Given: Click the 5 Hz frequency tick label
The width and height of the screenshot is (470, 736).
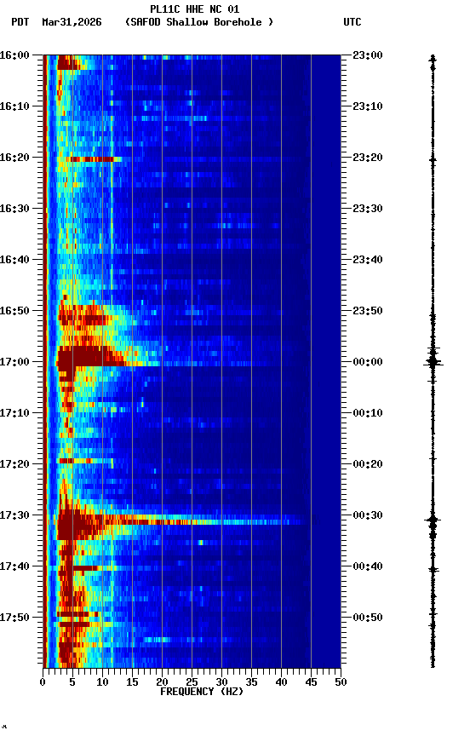Looking at the screenshot, I should tap(72, 682).
